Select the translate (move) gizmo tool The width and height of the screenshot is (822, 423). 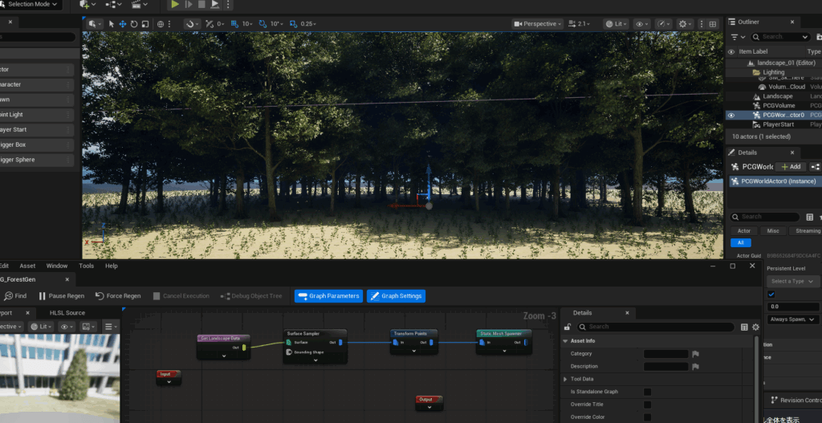(123, 24)
